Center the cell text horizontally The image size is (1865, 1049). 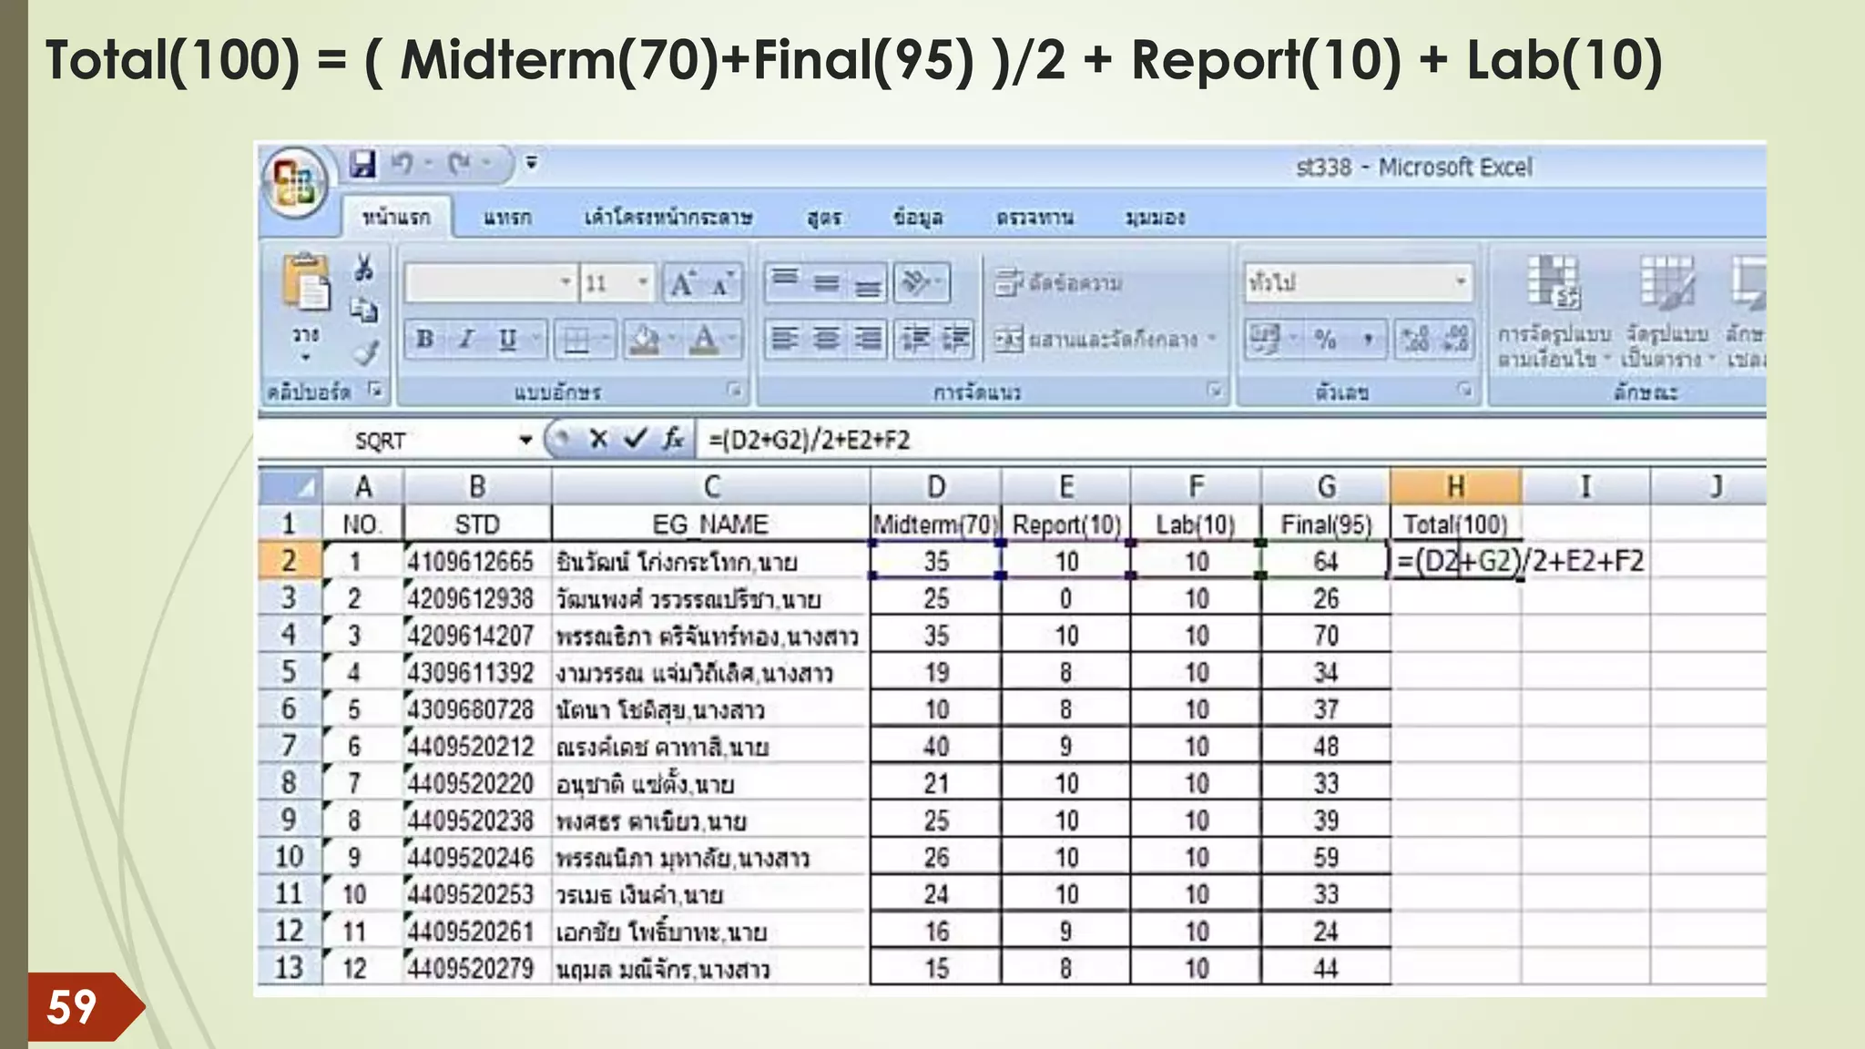coord(827,340)
